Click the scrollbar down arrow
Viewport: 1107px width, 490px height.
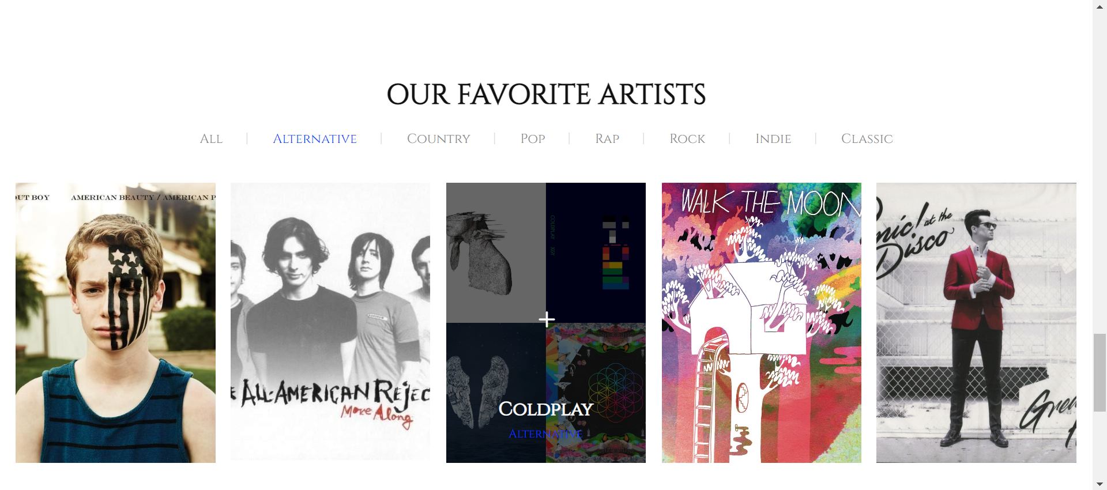[x=1100, y=484]
